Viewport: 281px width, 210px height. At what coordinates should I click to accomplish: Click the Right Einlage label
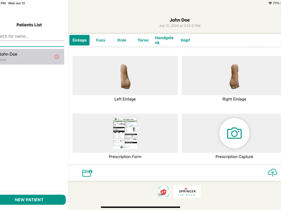[x=234, y=99]
